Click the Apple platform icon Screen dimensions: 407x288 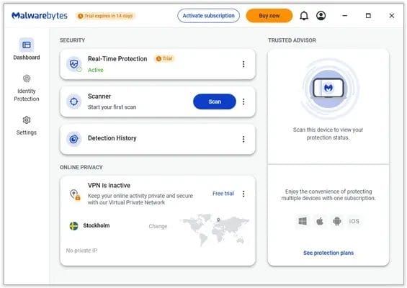pyautogui.click(x=320, y=221)
